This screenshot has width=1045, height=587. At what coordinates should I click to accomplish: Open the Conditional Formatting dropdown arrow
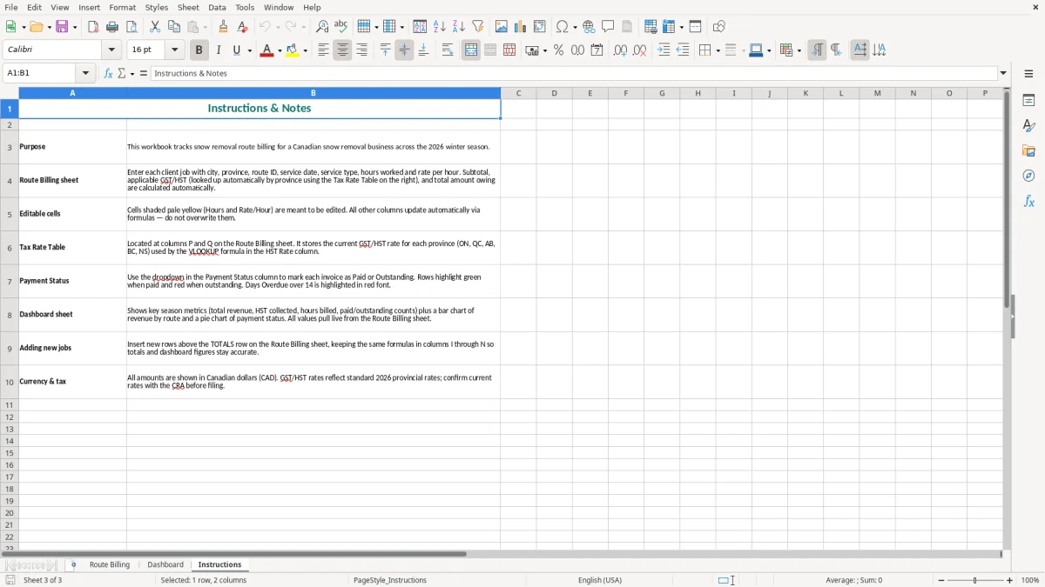click(798, 50)
